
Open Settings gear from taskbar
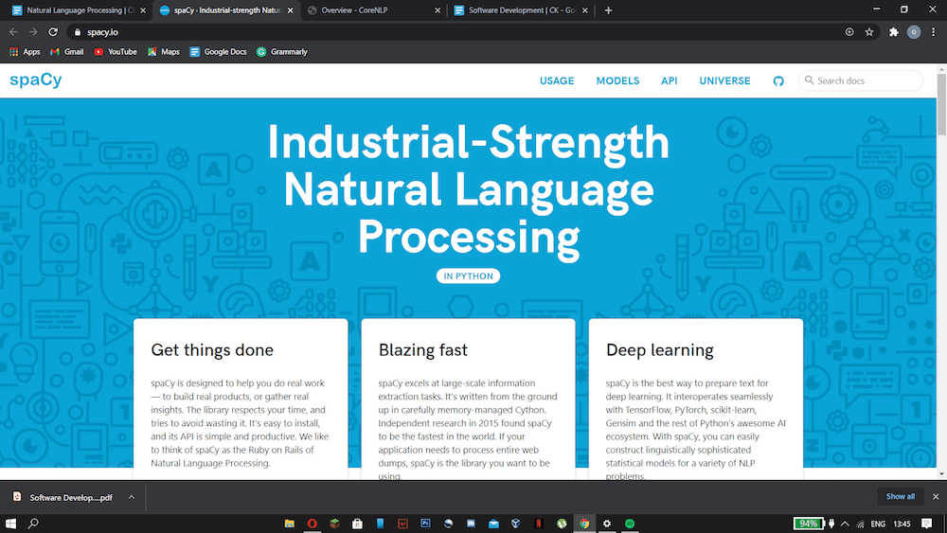coord(607,524)
